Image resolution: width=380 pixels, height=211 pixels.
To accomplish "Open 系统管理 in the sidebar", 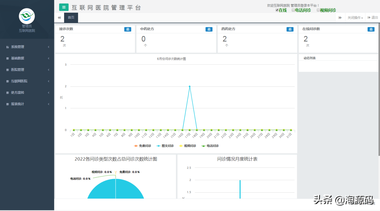I will [x=27, y=47].
